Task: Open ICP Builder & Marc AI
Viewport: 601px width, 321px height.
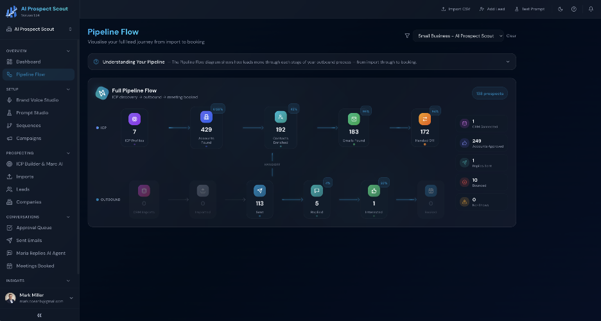Action: (39, 164)
